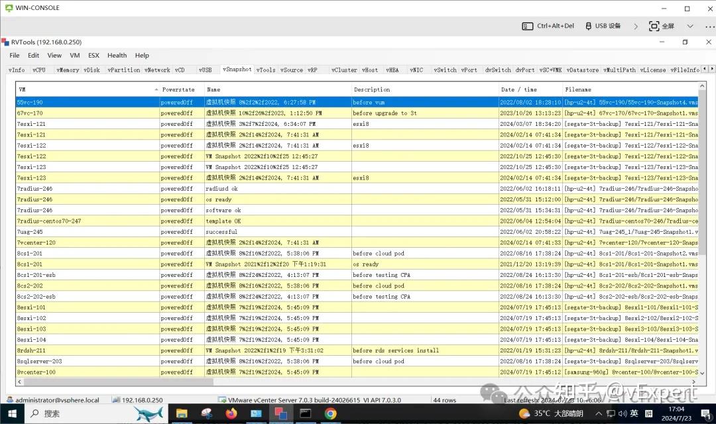The image size is (716, 424).
Task: Open the Health menu
Action: [117, 55]
